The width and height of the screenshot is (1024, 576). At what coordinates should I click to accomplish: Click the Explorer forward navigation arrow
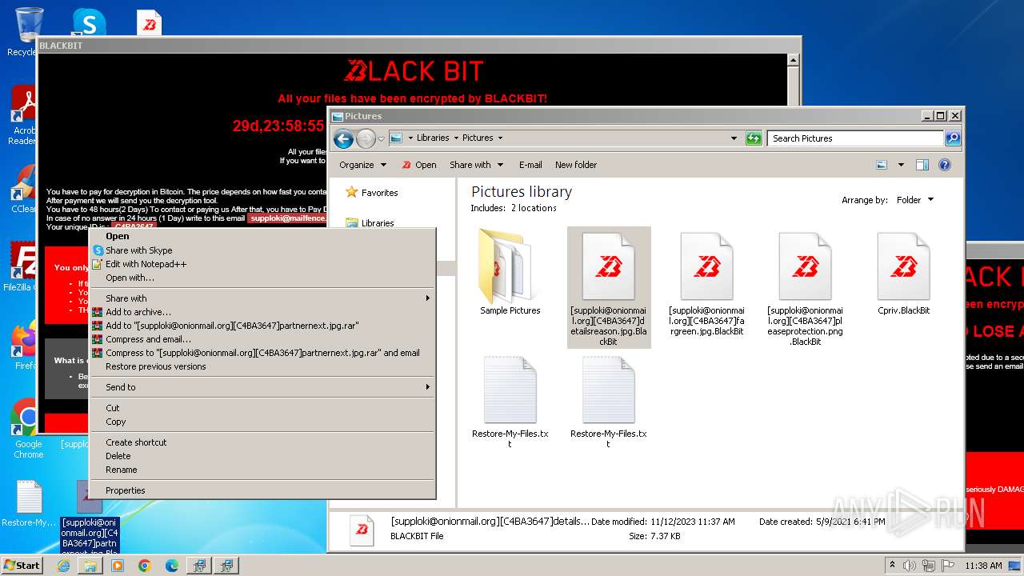pyautogui.click(x=366, y=139)
